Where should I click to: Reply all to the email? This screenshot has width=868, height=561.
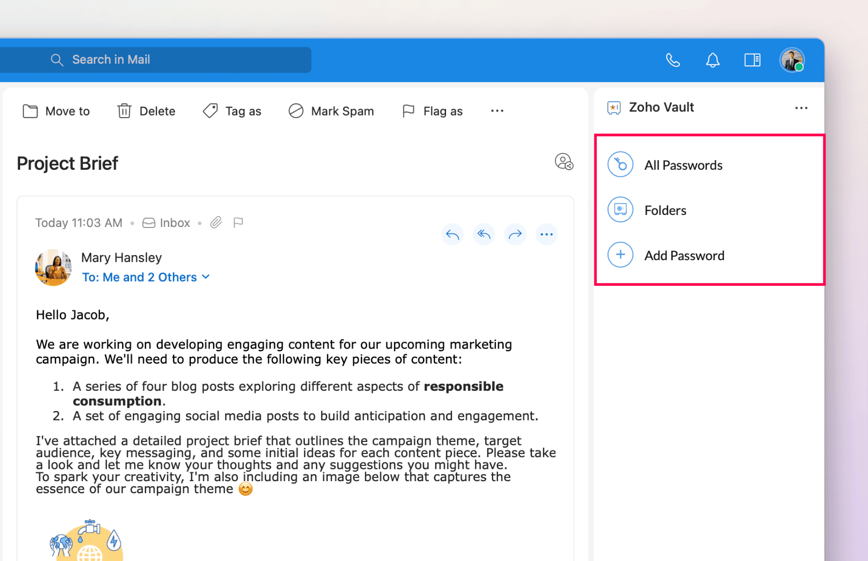(x=484, y=235)
